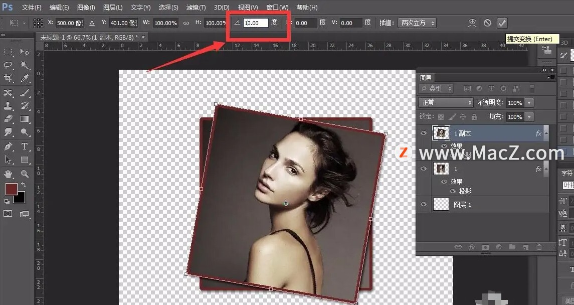This screenshot has width=574, height=305.
Task: Click the dark red foreground color swatch
Action: (11, 189)
